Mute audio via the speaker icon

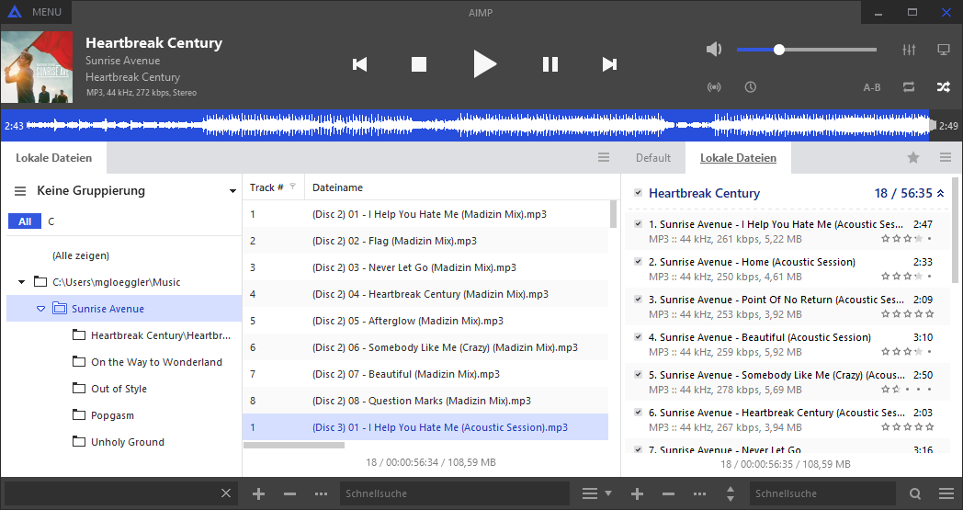tap(715, 50)
